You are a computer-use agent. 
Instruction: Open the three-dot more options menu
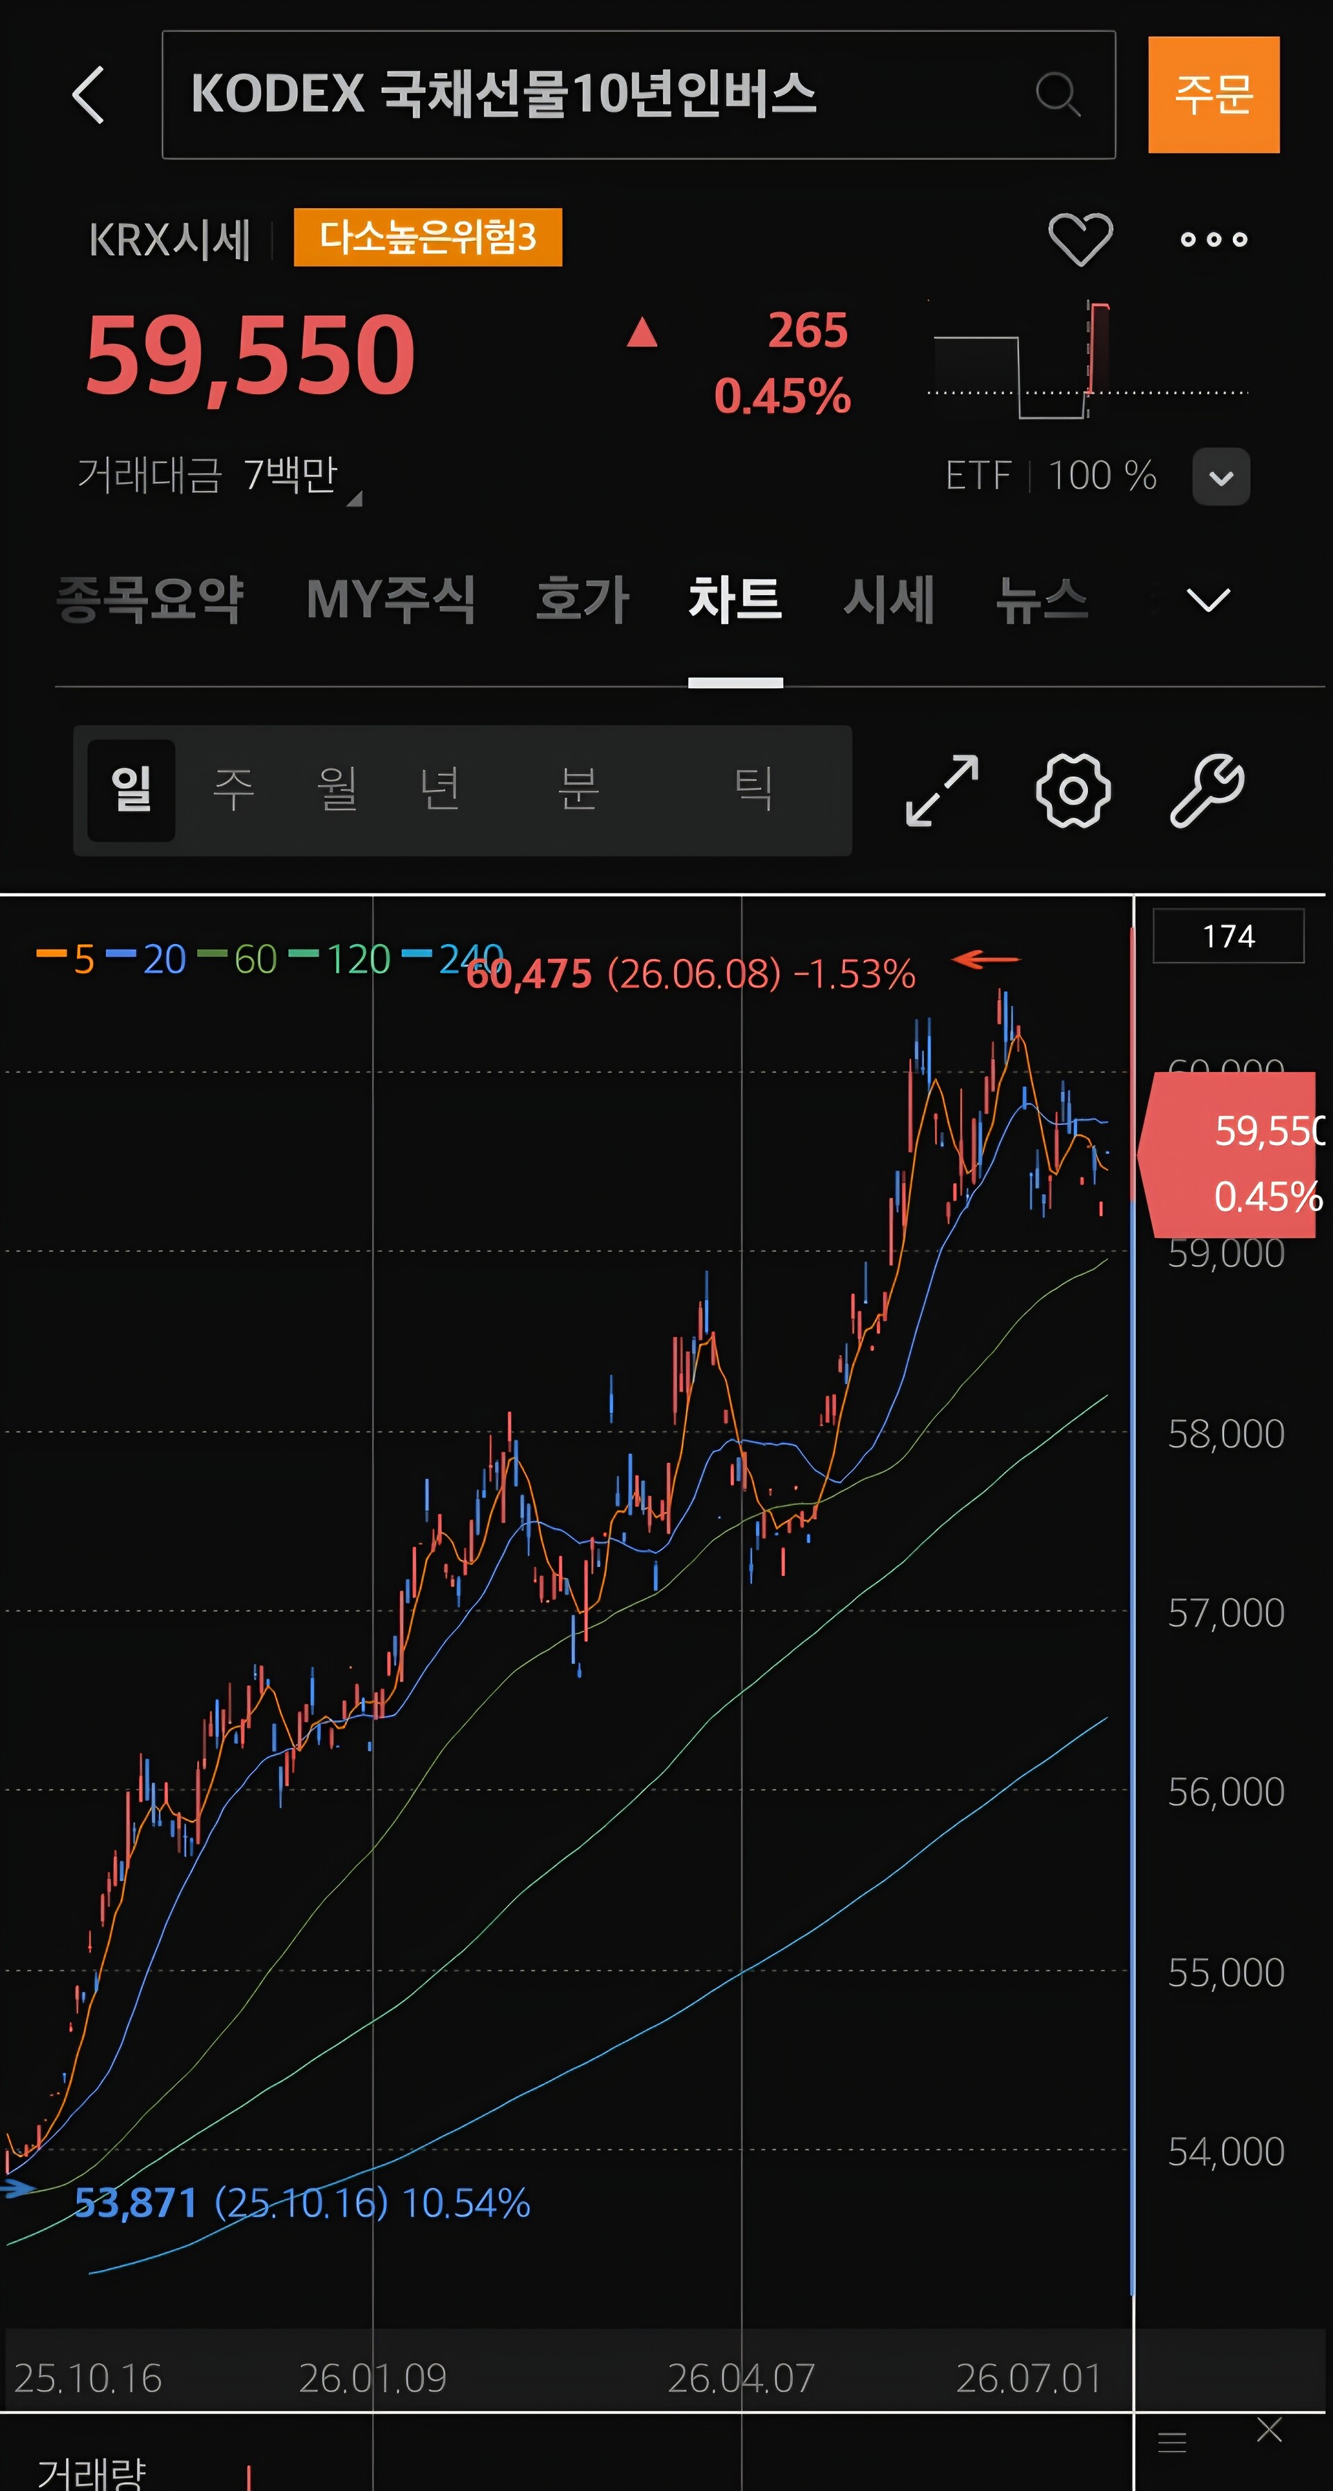(1213, 239)
